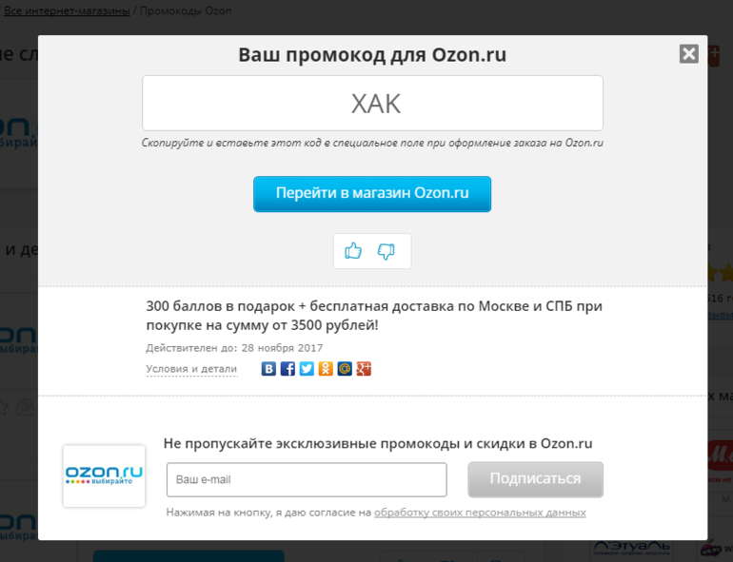Select the XAK promo code field
Viewport: 733px width, 562px height.
click(x=372, y=104)
